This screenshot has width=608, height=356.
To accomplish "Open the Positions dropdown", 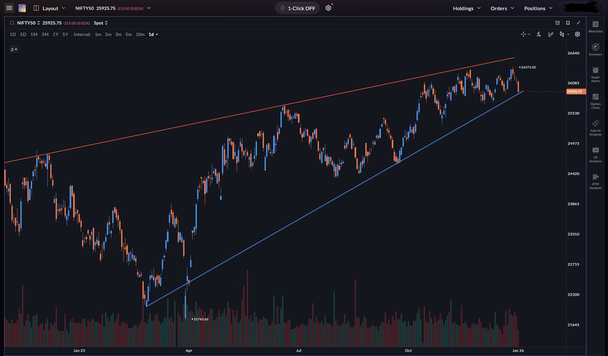I will [x=538, y=8].
